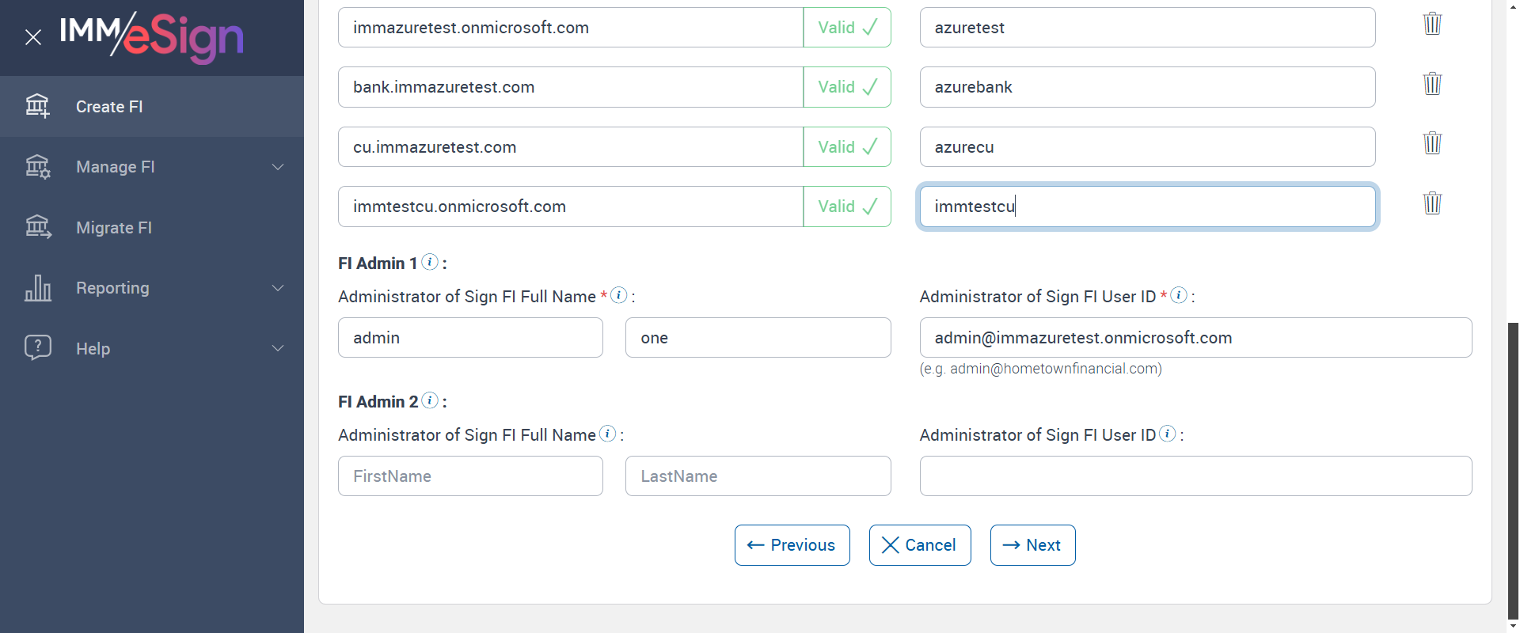Image resolution: width=1520 pixels, height=633 pixels.
Task: Click info icon next to FI Admin 2
Action: (x=430, y=400)
